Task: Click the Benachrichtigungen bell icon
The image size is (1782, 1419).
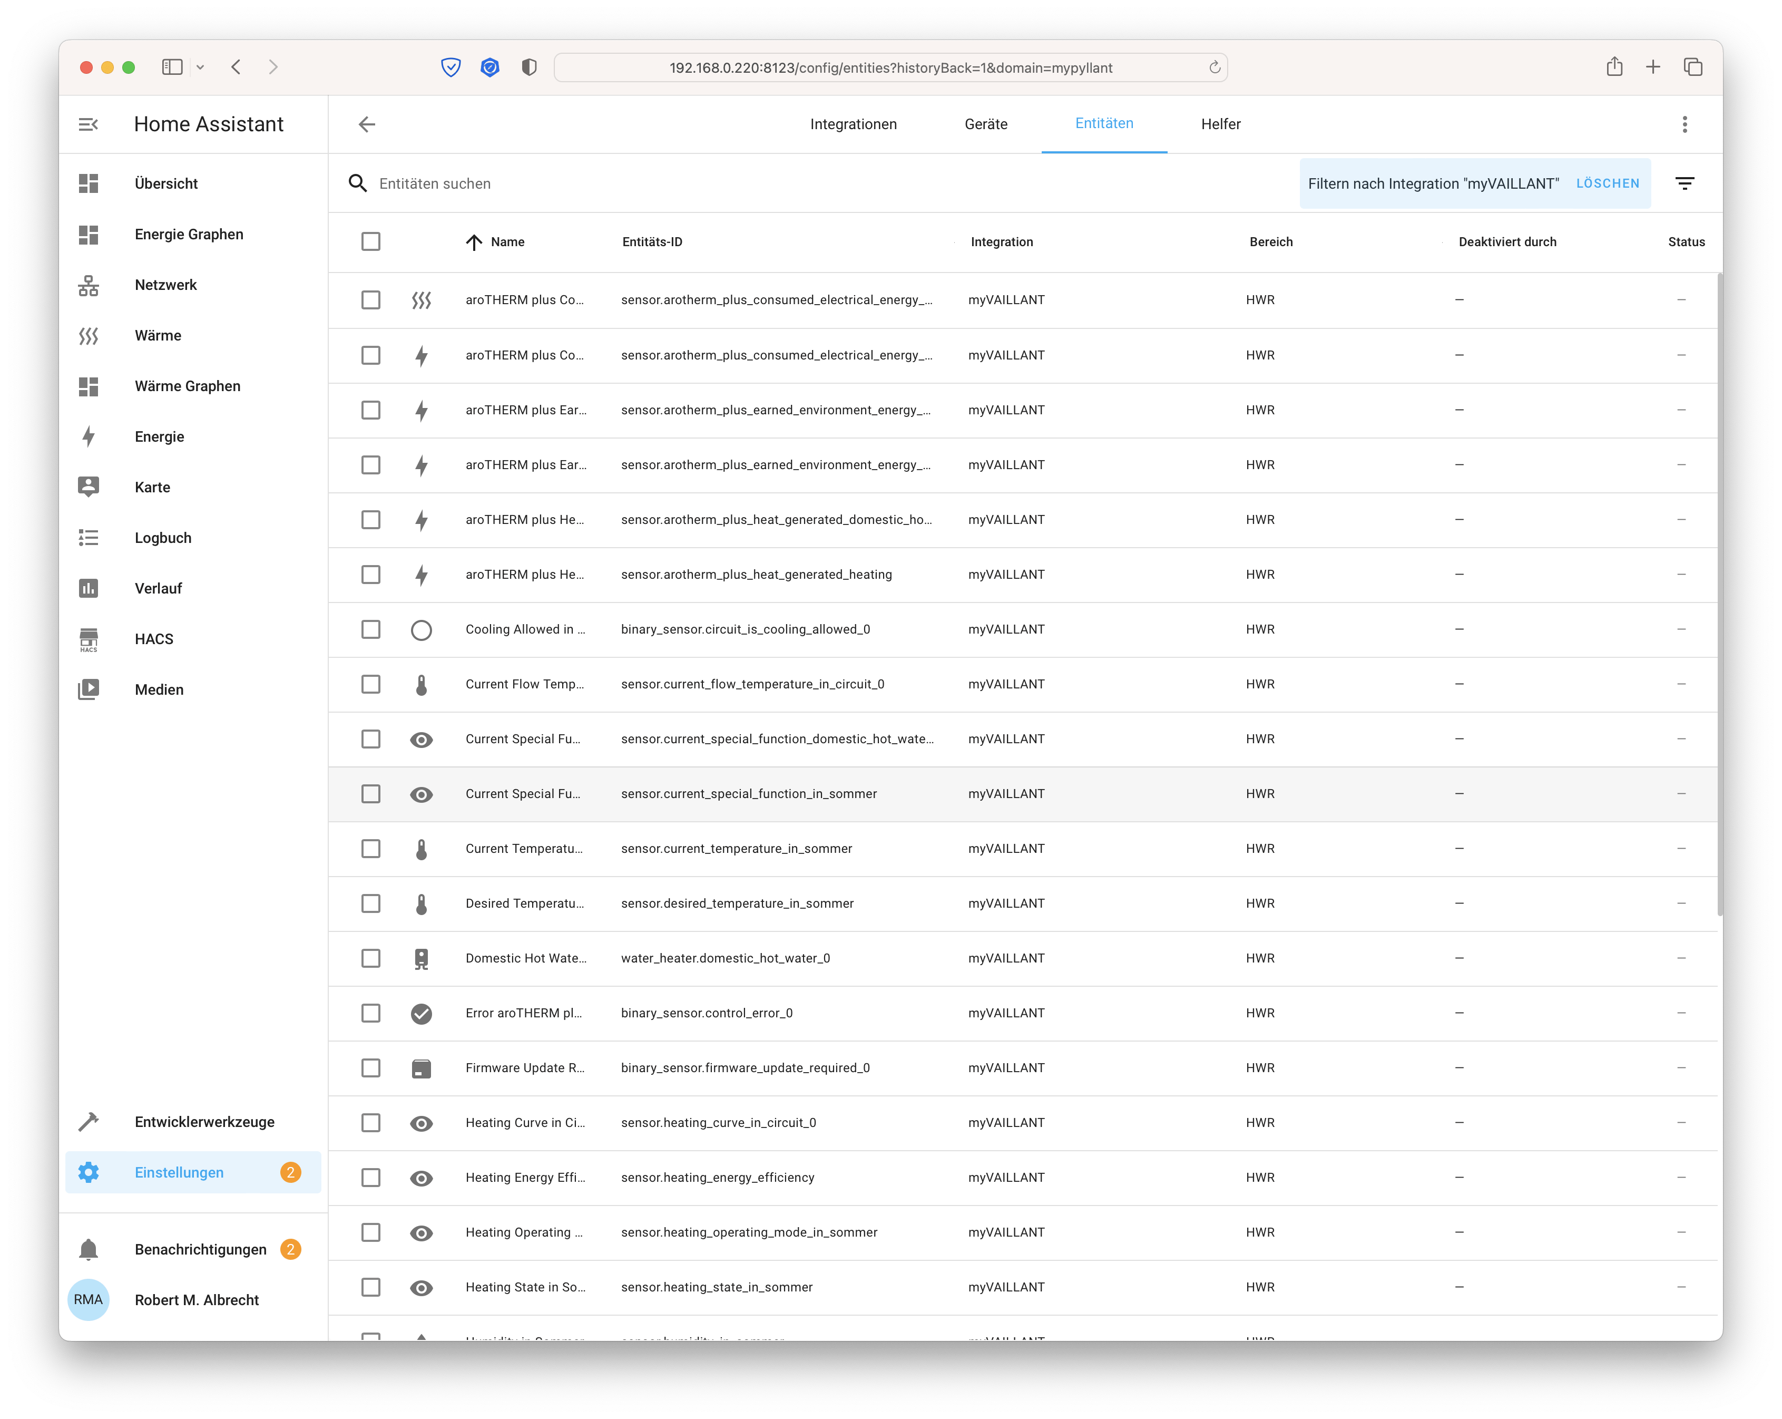Action: [89, 1249]
